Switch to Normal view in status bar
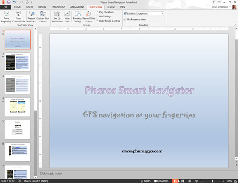238x183 pixels. coord(175,181)
